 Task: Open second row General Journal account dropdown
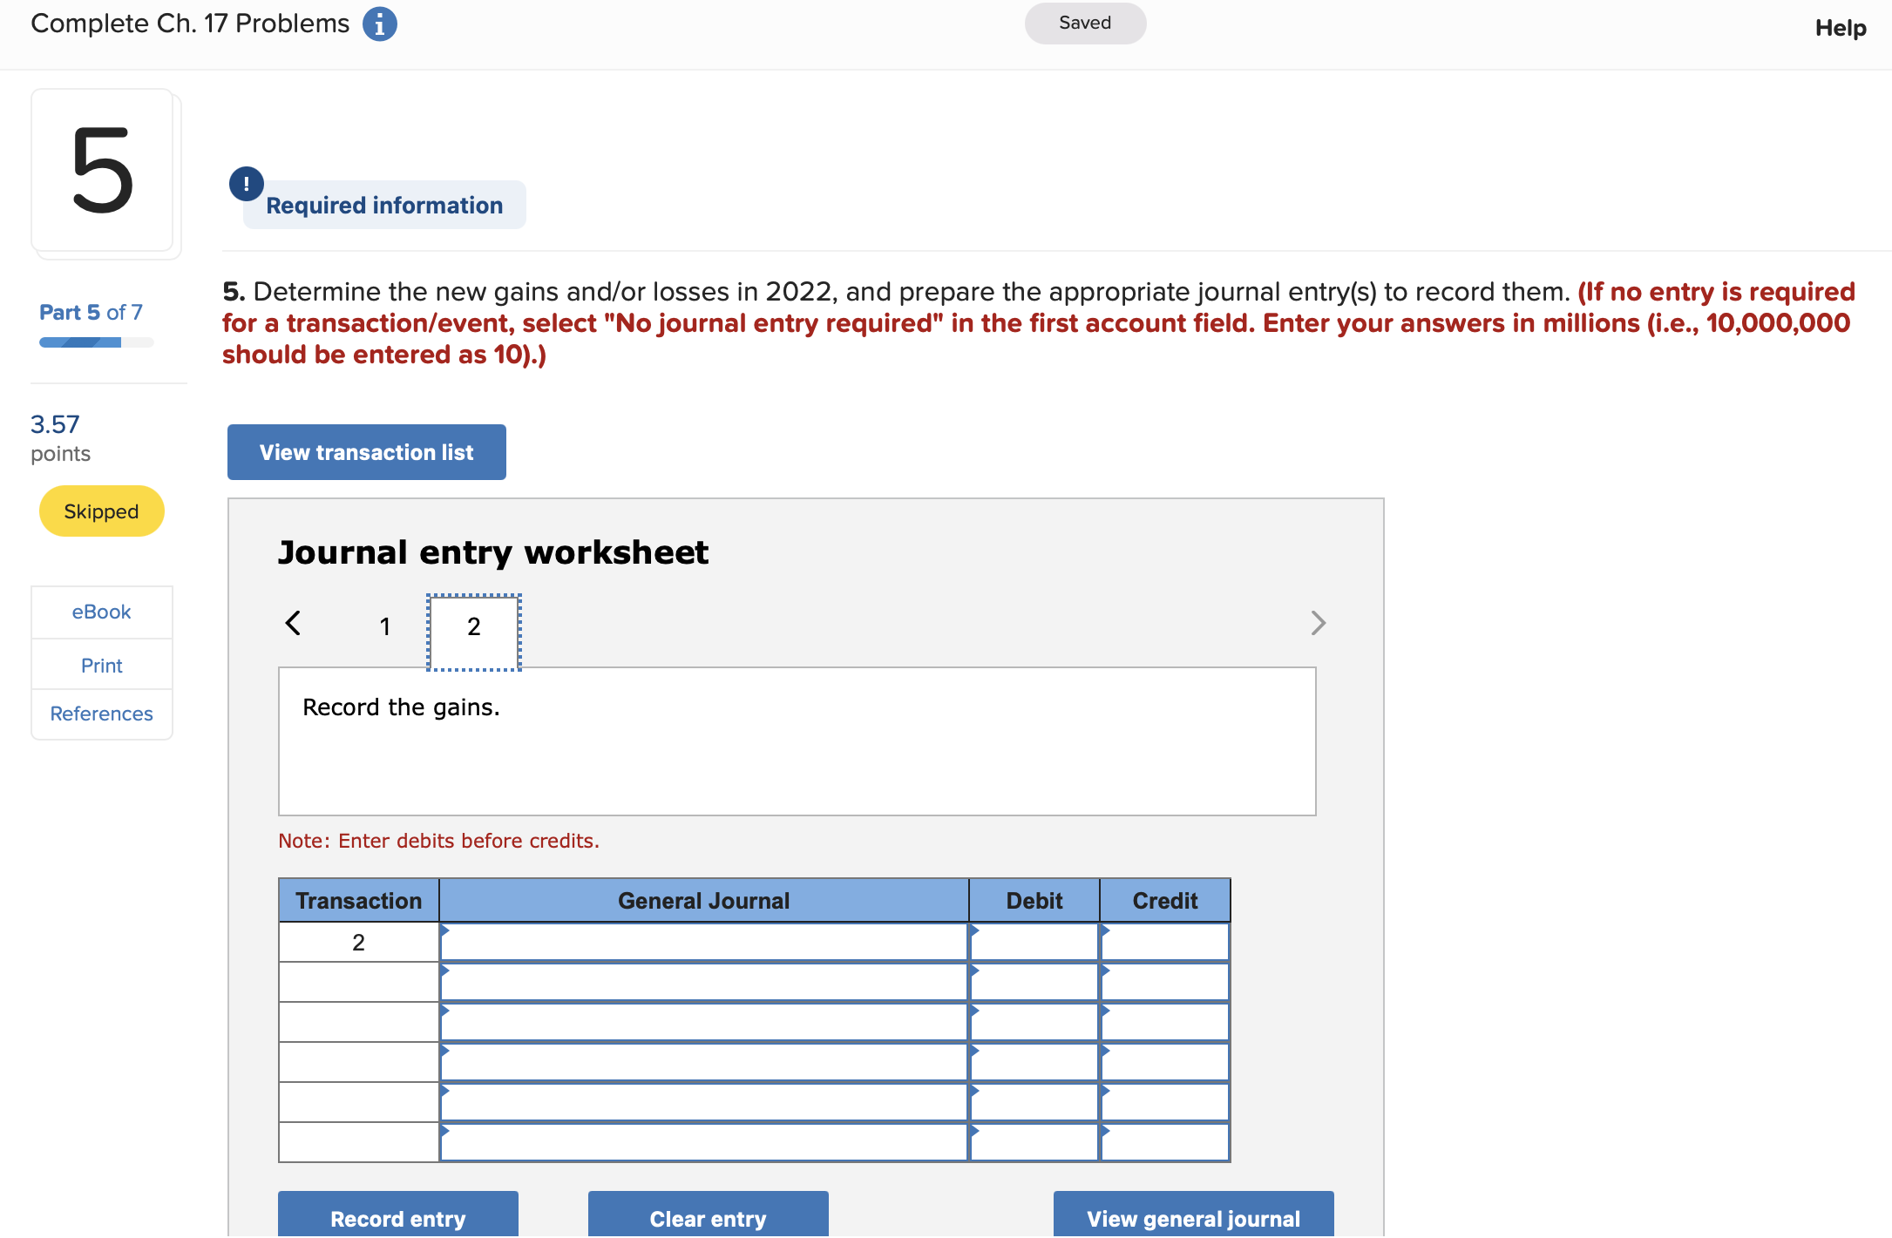[x=703, y=983]
